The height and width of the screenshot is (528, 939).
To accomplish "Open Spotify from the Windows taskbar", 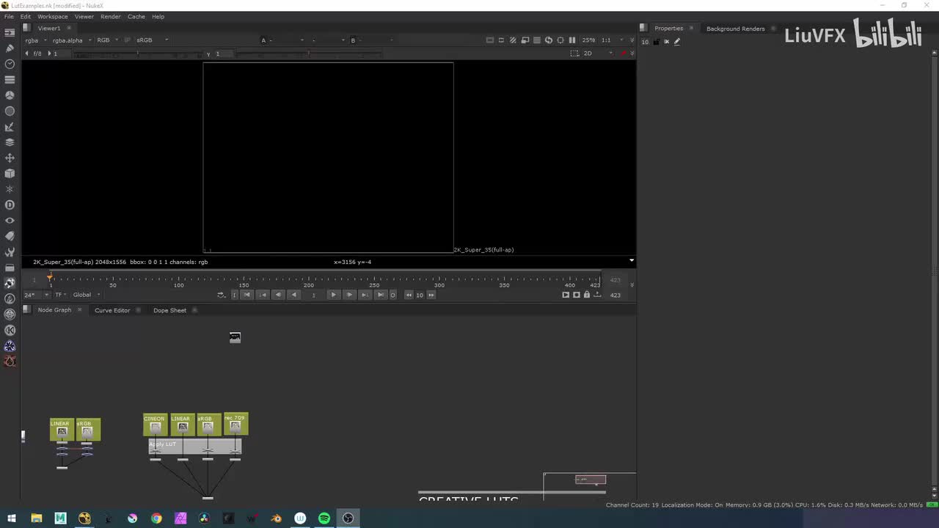I will (x=324, y=518).
